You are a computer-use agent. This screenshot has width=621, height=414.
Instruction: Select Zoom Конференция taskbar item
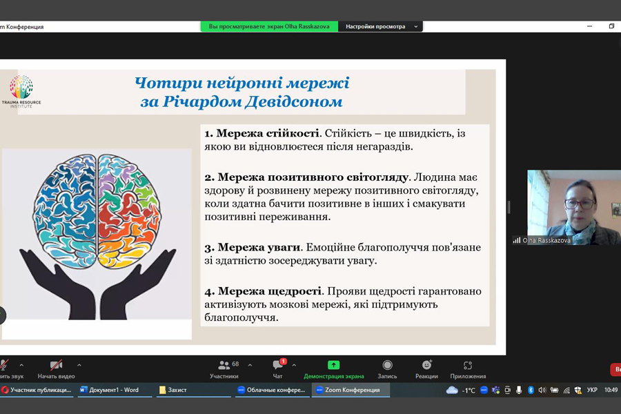[x=351, y=390]
